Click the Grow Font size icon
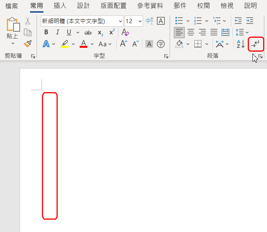The image size is (267, 232). [123, 44]
